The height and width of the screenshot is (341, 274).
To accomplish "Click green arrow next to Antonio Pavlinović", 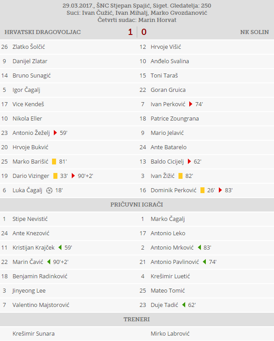I will 204,262.
